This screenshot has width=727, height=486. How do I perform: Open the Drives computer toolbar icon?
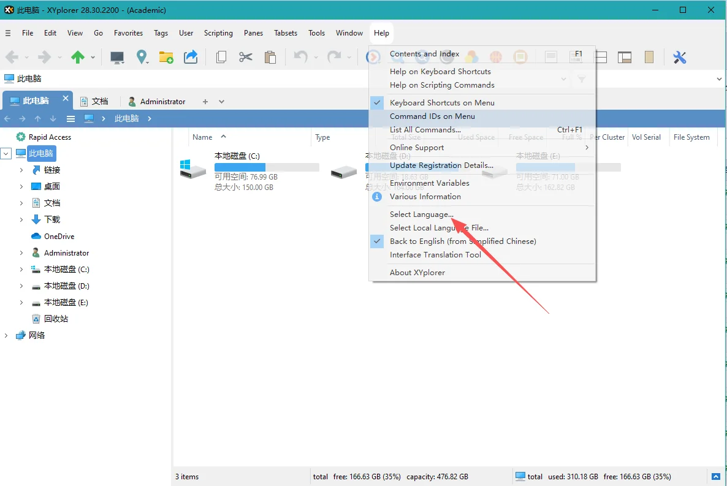click(x=117, y=57)
